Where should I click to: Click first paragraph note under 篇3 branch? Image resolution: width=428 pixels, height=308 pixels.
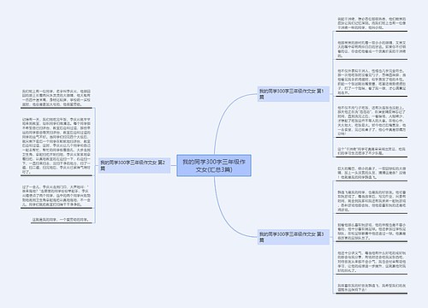click(x=372, y=173)
